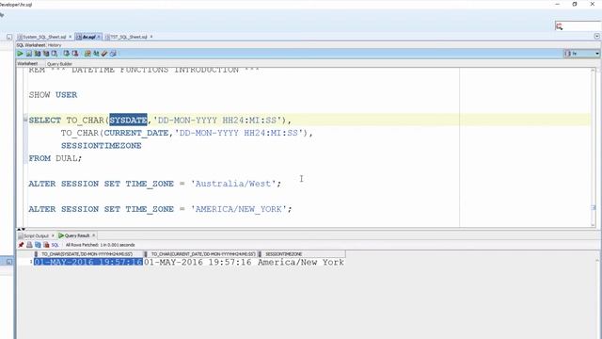This screenshot has width=602, height=339.
Task: Click the 'Australia/West' string literal
Action: point(233,184)
